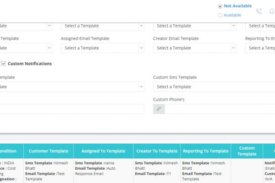Image resolution: width=275 pixels, height=183 pixels.
Task: Select the Available radio button
Action: [220, 16]
